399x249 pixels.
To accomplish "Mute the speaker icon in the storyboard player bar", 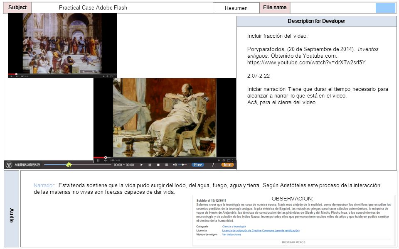I will point(175,165).
